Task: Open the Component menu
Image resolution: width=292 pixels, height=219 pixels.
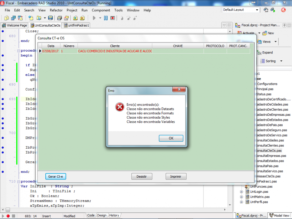Action: (x=101, y=10)
